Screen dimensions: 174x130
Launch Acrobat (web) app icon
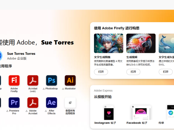[x=33, y=80]
